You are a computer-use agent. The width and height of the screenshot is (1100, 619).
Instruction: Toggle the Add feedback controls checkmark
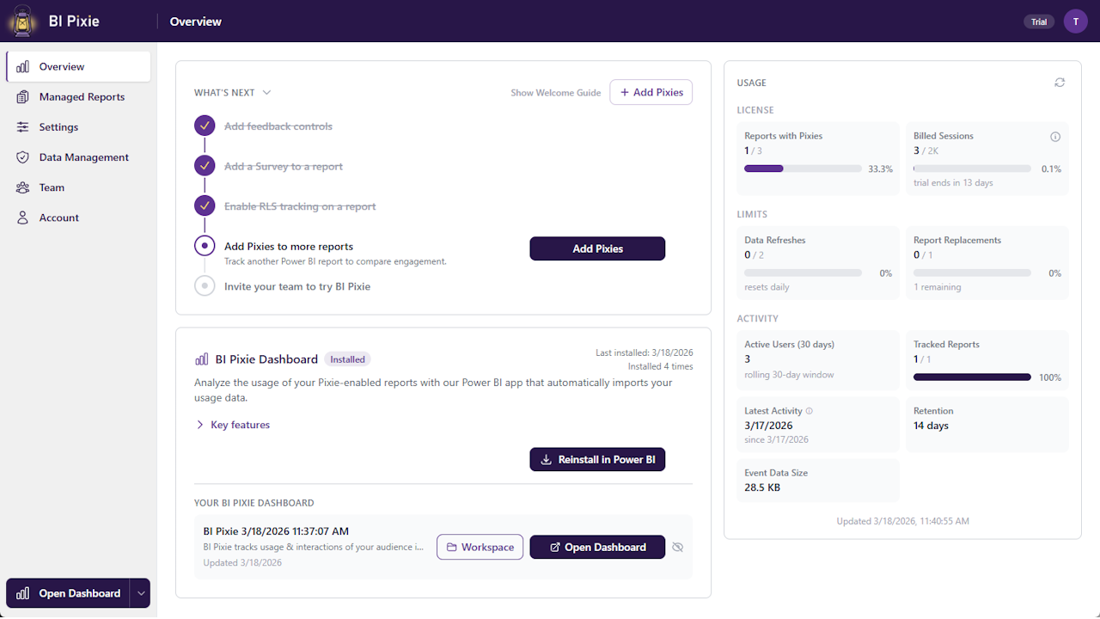click(205, 126)
